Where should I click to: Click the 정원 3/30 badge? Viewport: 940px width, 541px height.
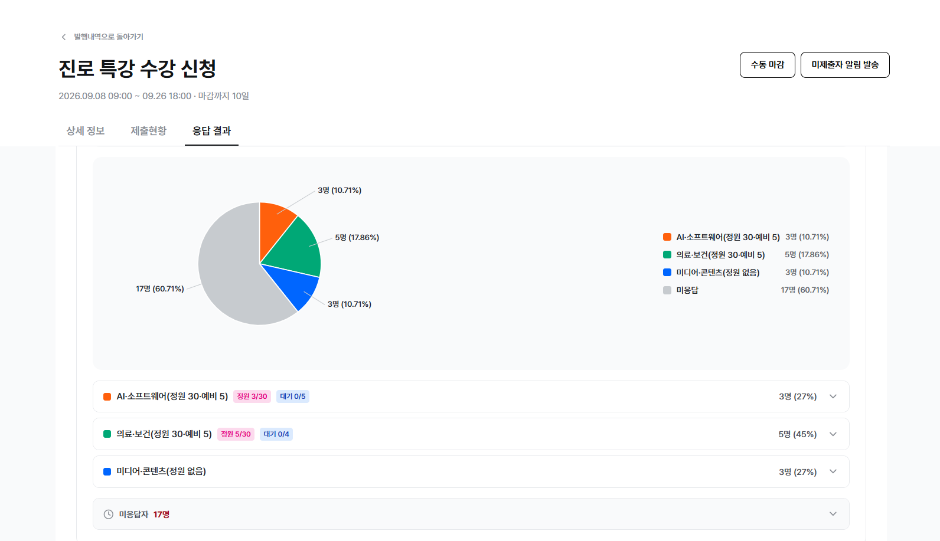[252, 396]
